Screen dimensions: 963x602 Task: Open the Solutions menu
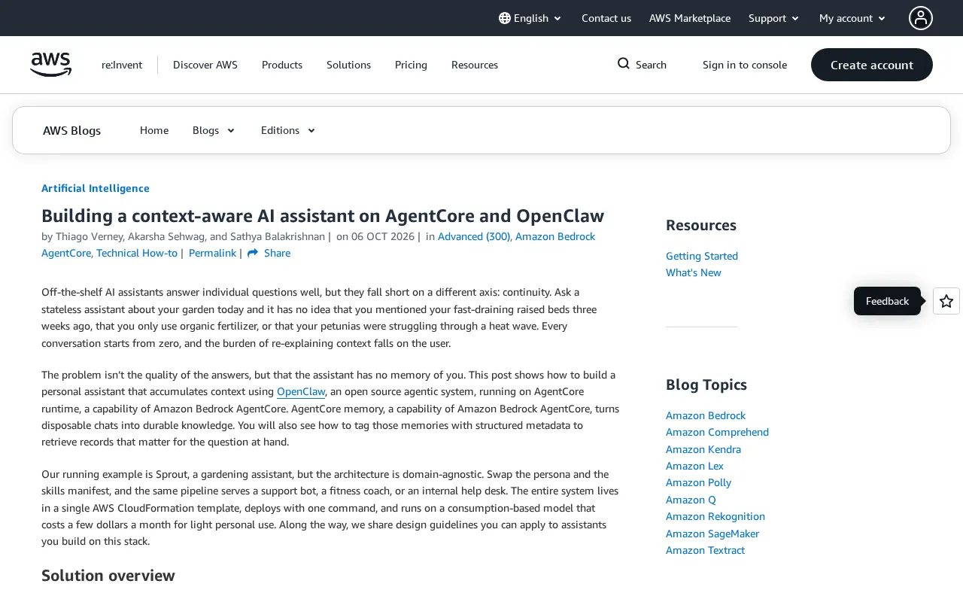pyautogui.click(x=348, y=65)
